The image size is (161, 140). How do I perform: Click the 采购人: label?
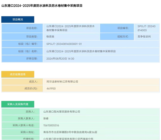(x=30, y=112)
